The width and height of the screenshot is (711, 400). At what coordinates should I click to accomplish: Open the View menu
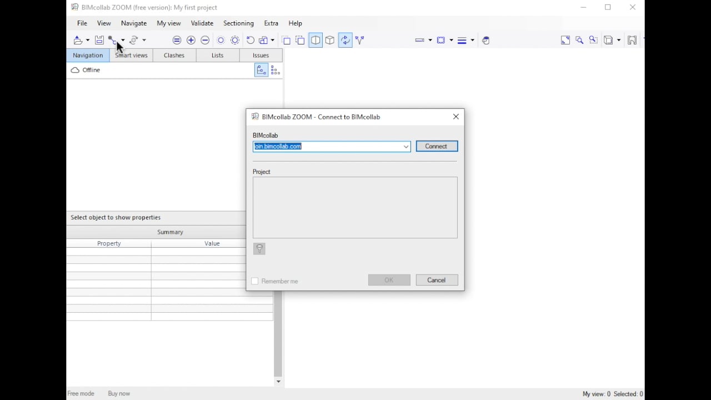tap(104, 23)
